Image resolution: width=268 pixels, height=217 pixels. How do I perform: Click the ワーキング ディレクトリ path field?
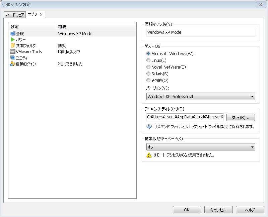point(185,117)
